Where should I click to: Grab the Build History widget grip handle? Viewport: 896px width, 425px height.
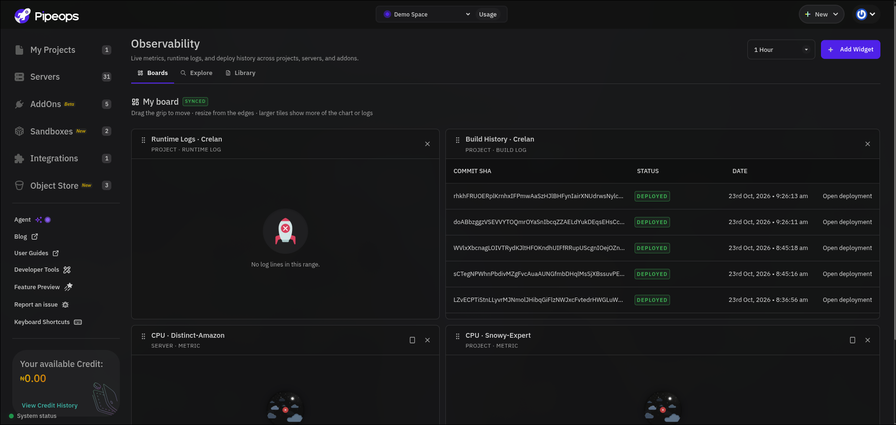[458, 140]
